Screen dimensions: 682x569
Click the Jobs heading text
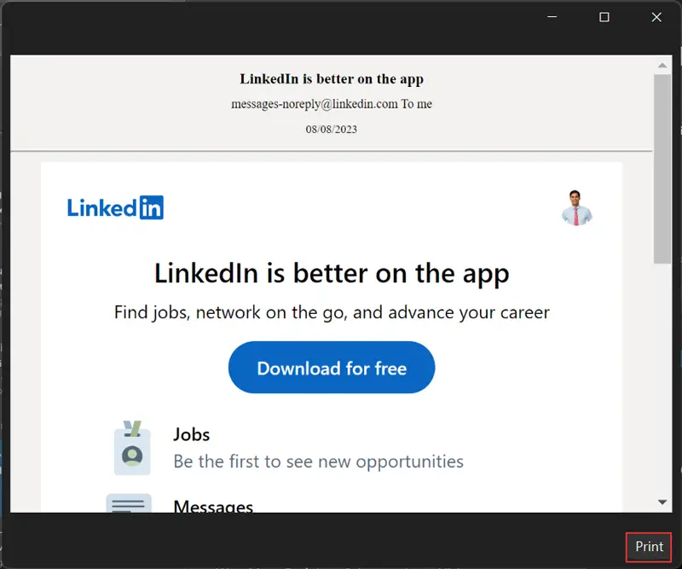(191, 434)
